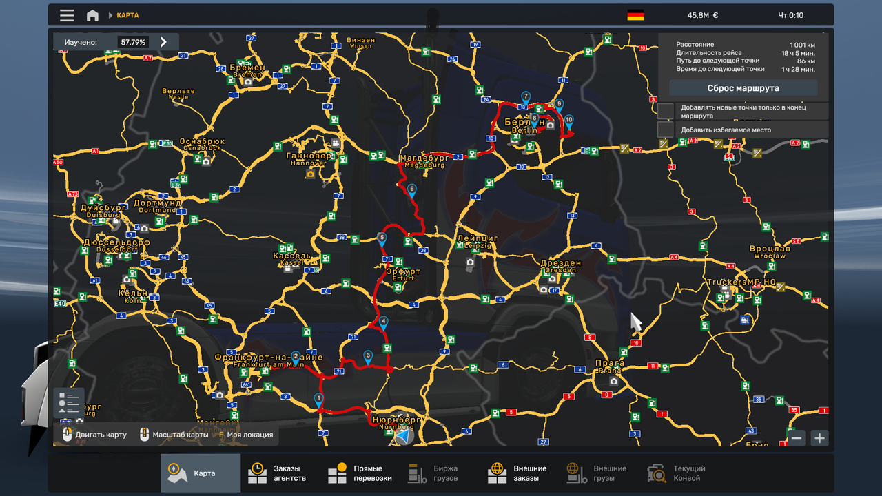The width and height of the screenshot is (882, 496).
Task: Open the map legend list icon
Action: click(69, 403)
